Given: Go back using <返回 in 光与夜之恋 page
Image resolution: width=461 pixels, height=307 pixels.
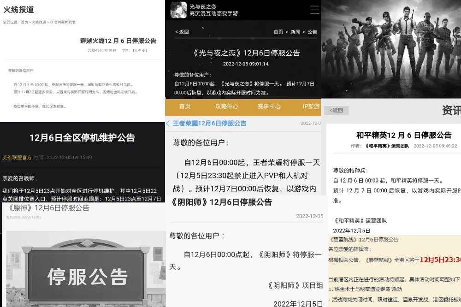Looking at the screenshot, I should pos(182,32).
